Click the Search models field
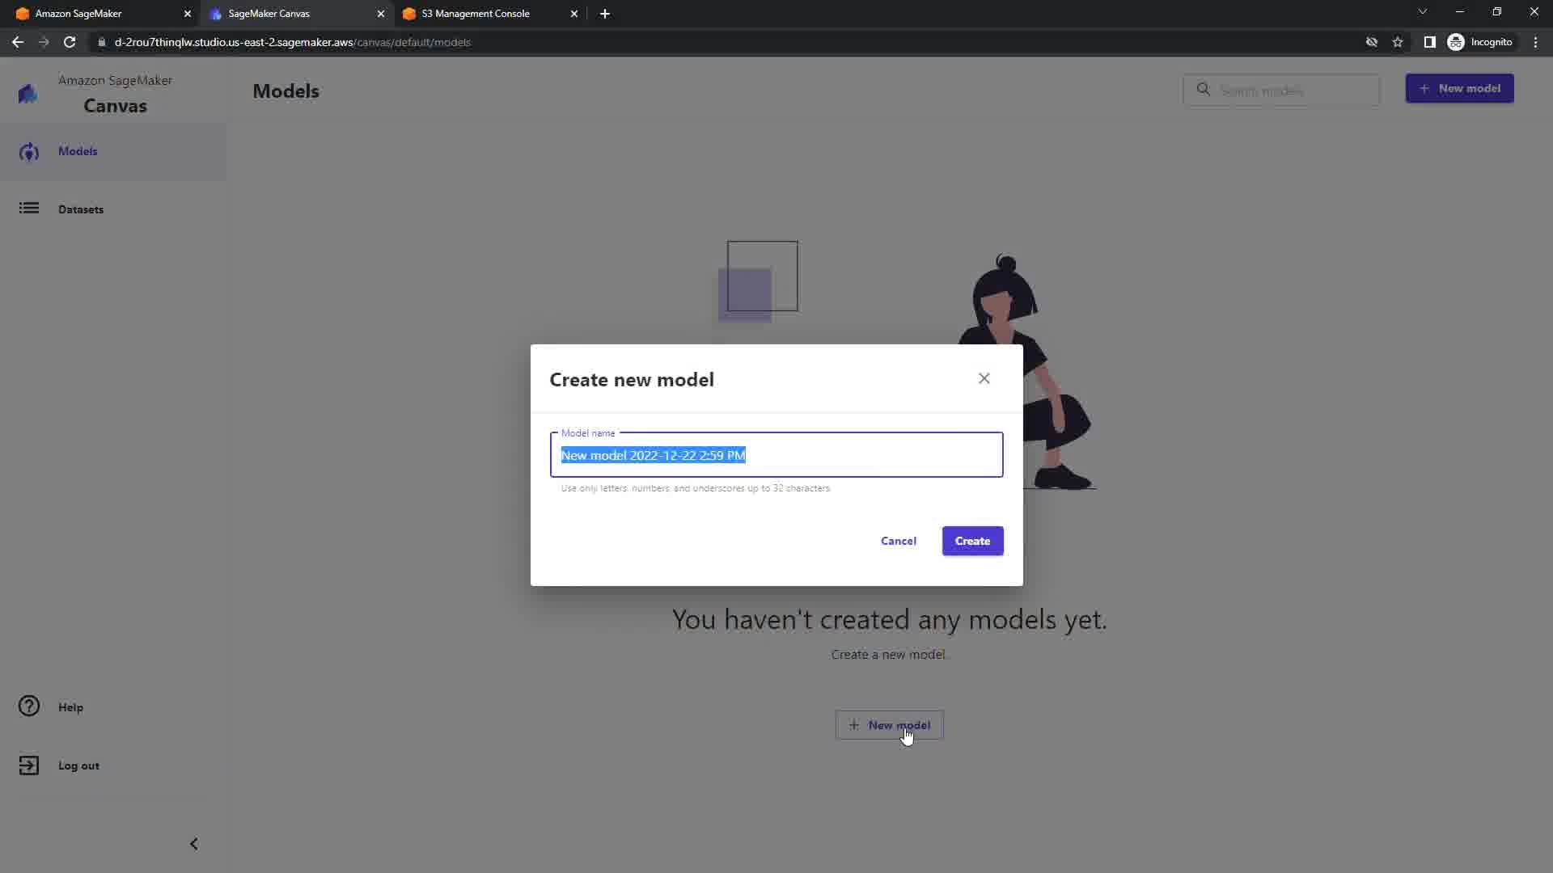This screenshot has width=1553, height=873. coord(1281,90)
